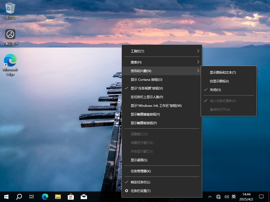This screenshot has height=202, width=270.
Task: Expand 搜索(H) submenu arrow
Action: tap(198, 62)
